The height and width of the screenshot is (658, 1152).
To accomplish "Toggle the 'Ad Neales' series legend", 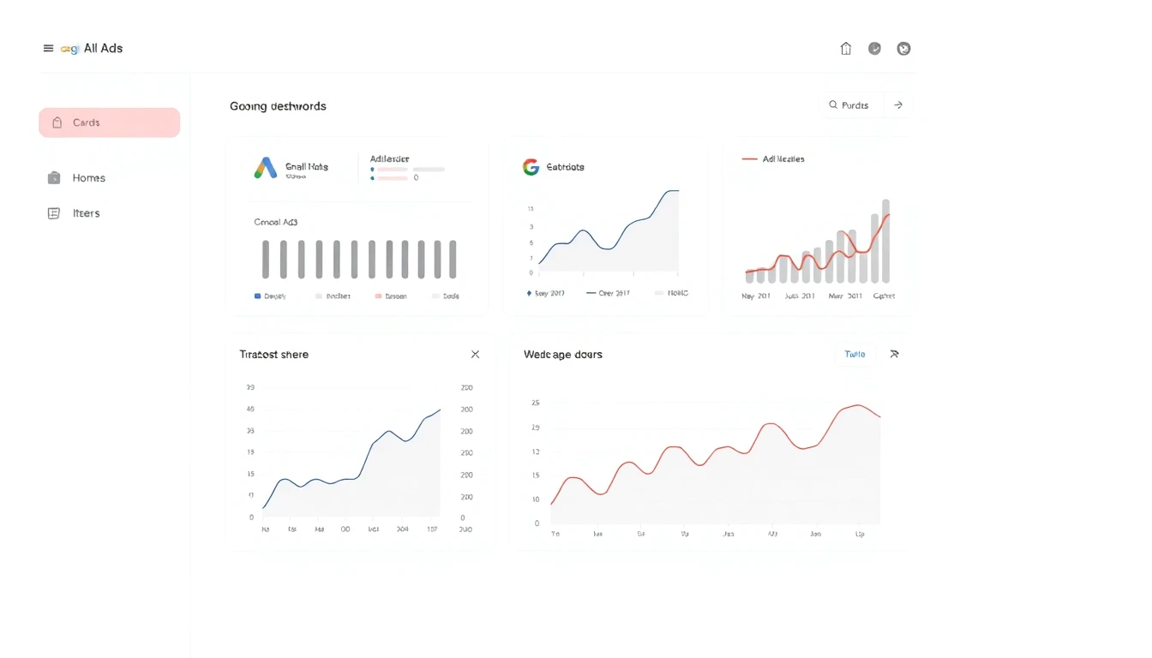I will 774,159.
